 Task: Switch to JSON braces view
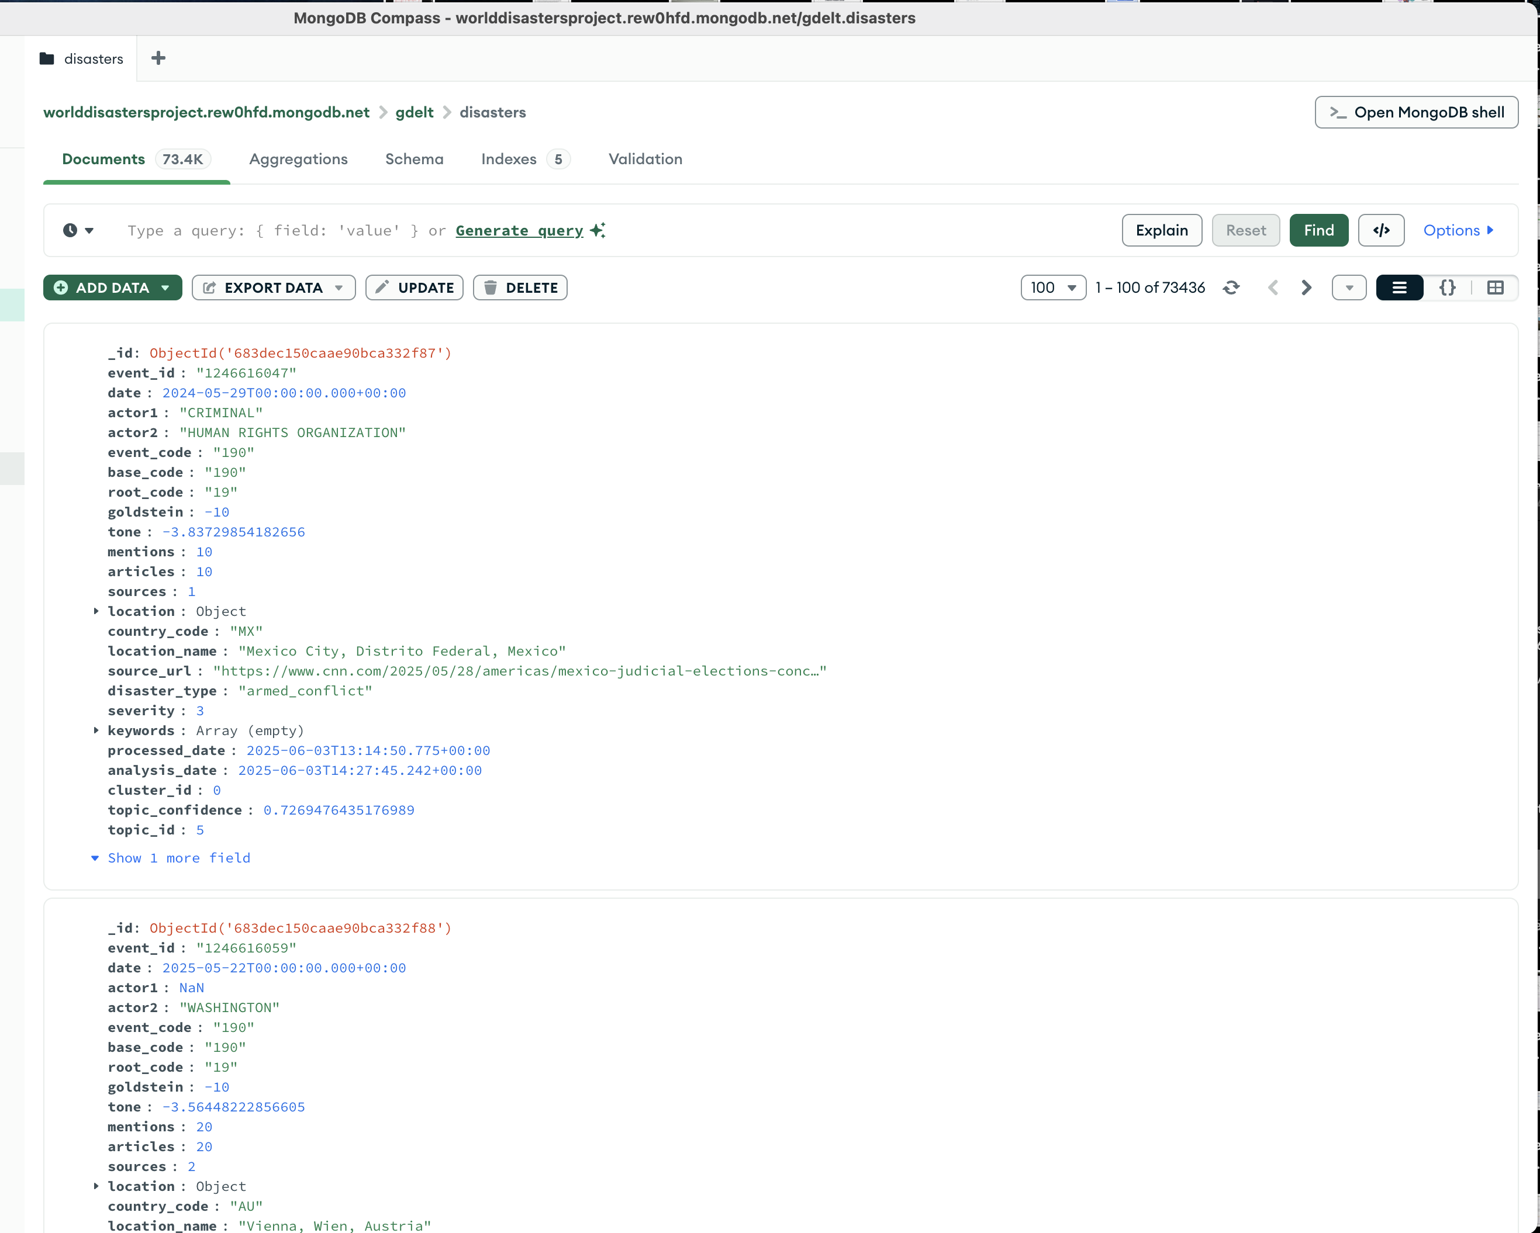pyautogui.click(x=1446, y=288)
